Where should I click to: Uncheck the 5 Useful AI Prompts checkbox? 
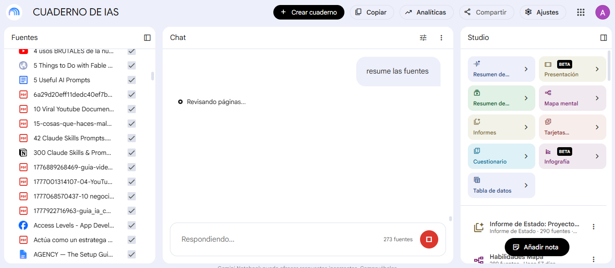(x=132, y=80)
